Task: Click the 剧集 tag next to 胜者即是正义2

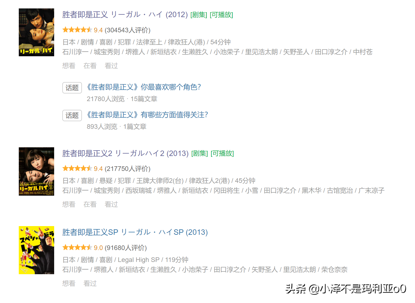Action: click(199, 154)
